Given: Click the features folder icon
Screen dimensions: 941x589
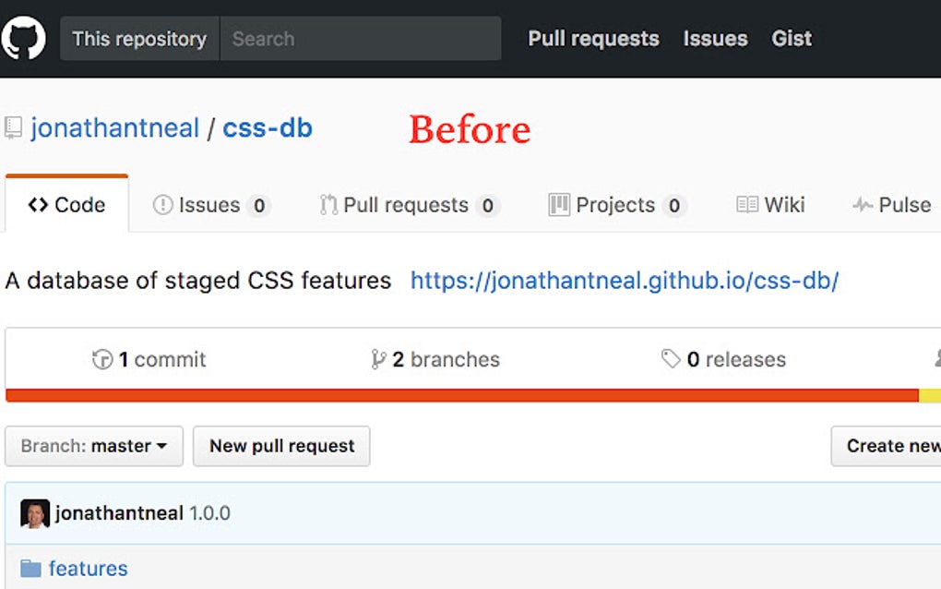Looking at the screenshot, I should [30, 568].
